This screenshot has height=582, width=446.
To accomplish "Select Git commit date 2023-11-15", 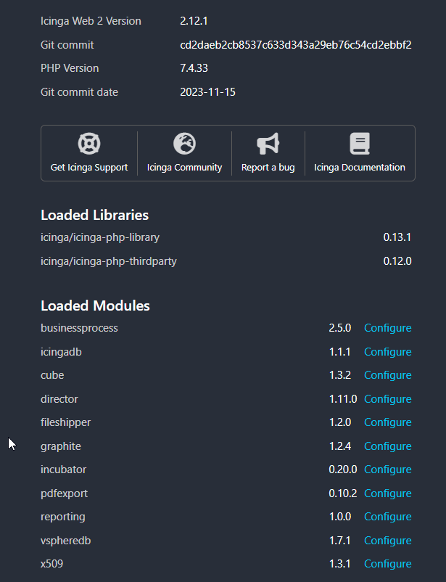I will [x=208, y=92].
